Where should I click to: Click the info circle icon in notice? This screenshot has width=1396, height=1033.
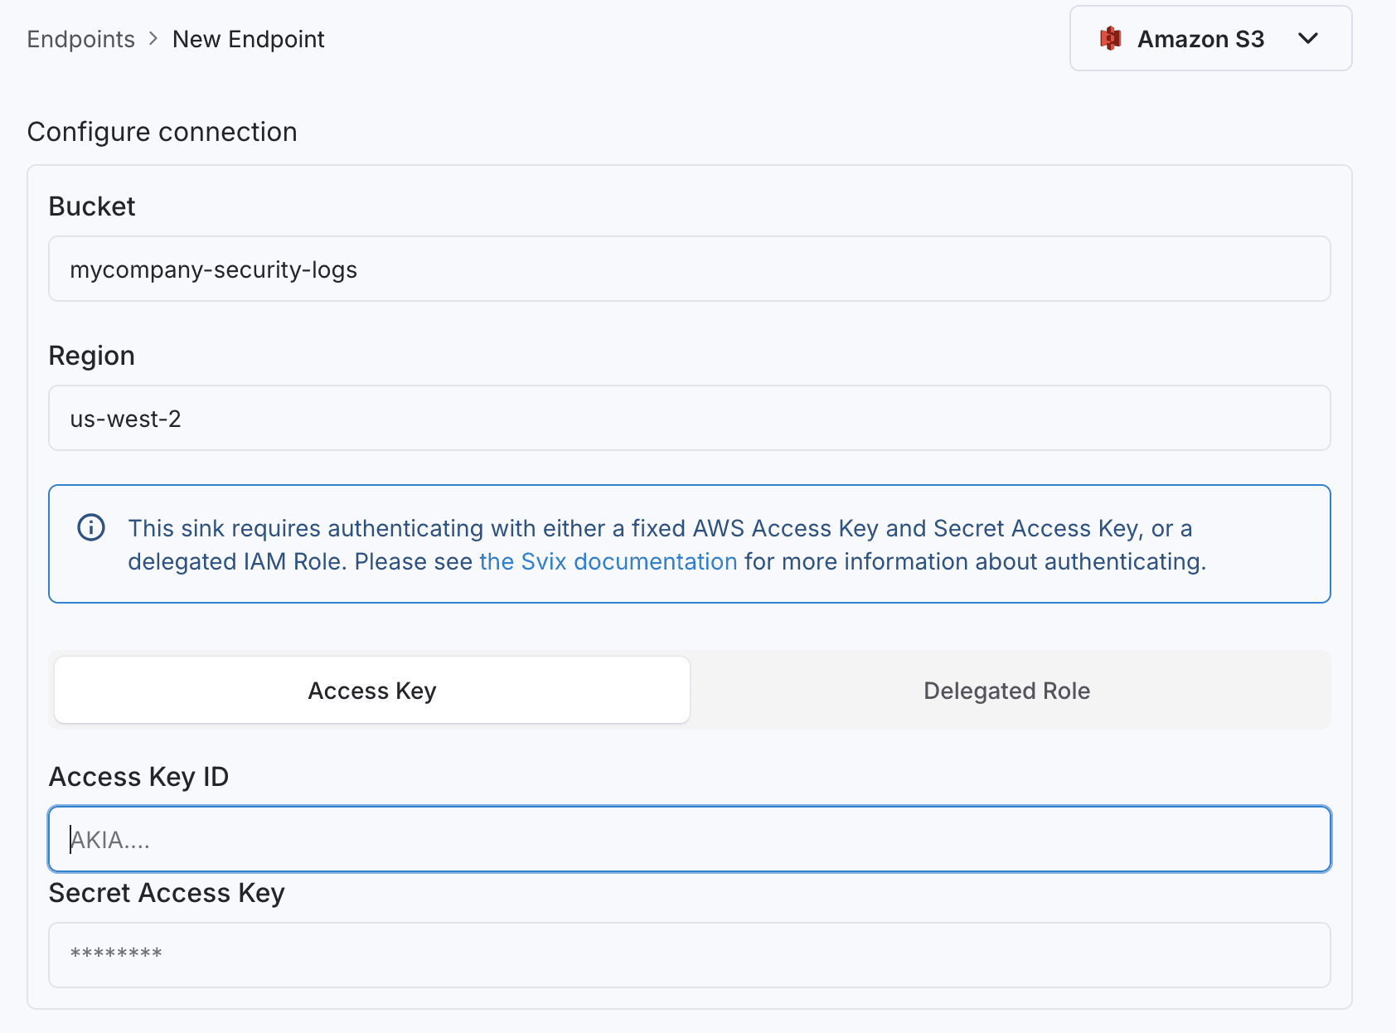click(91, 527)
